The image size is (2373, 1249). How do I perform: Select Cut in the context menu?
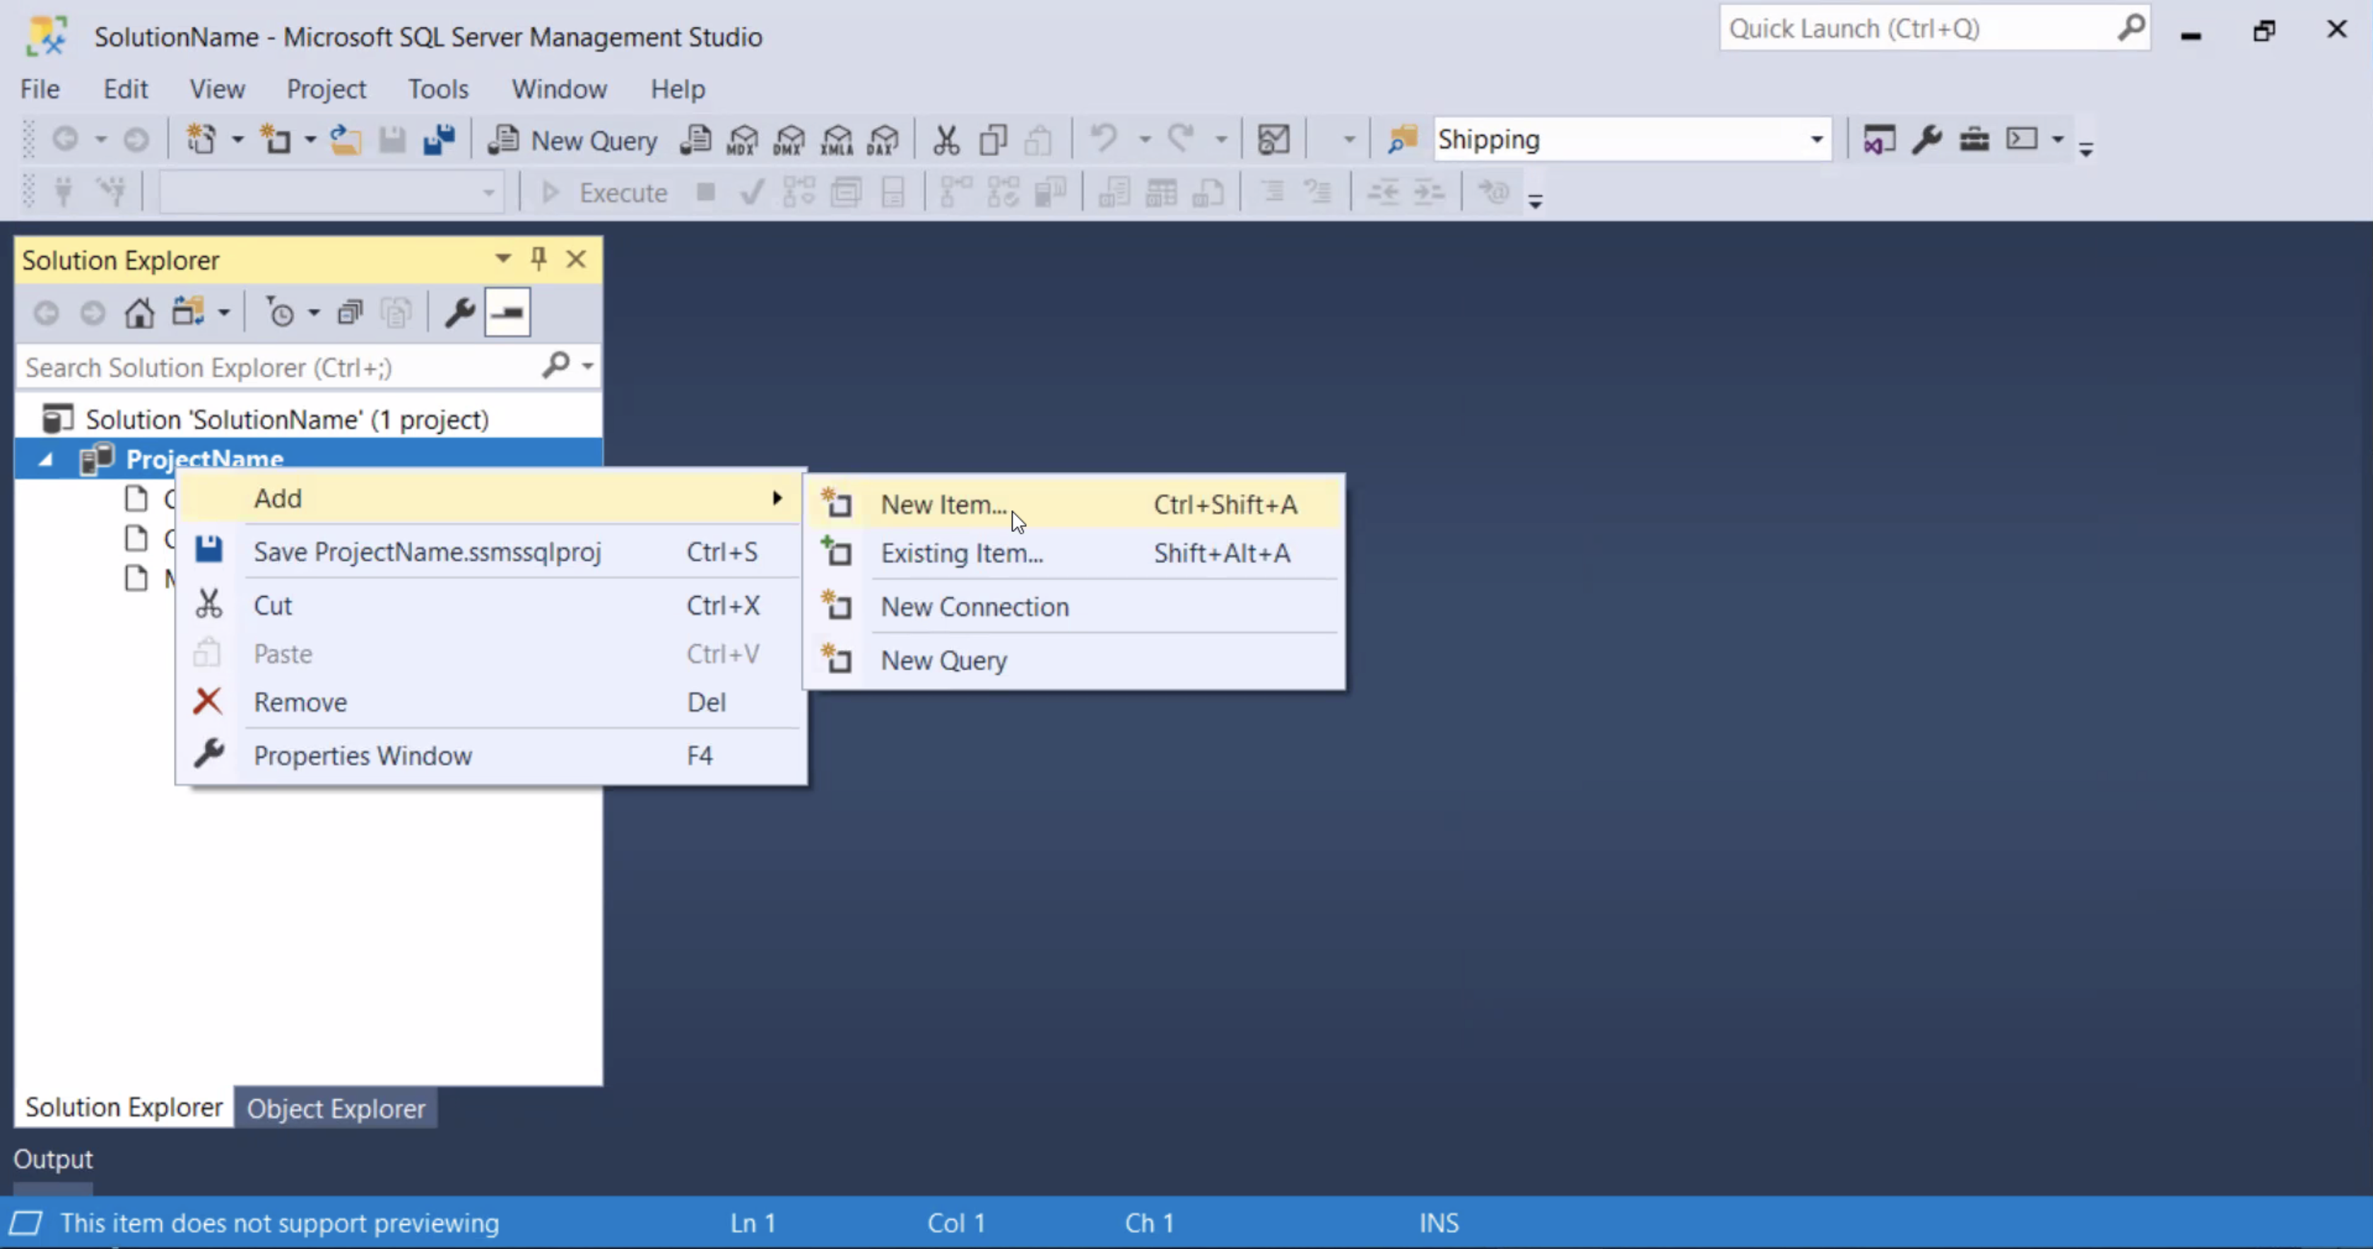(491, 604)
